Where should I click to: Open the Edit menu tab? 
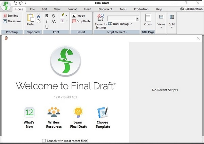click(44, 9)
